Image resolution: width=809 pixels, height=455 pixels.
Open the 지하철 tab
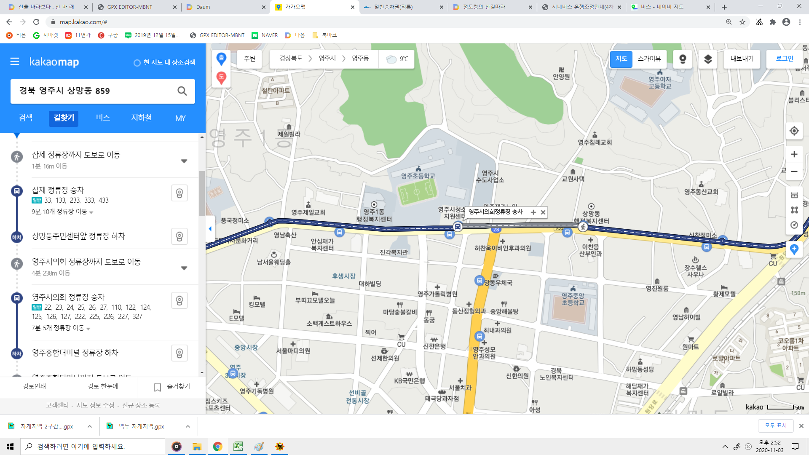(x=142, y=118)
